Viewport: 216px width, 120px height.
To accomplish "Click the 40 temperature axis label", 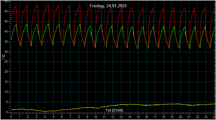I will (6, 32).
